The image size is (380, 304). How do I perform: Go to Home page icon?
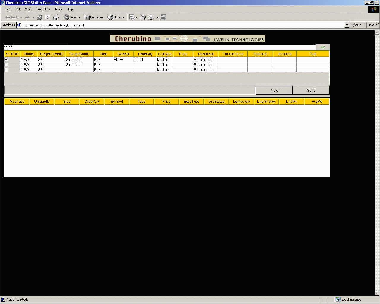[x=56, y=18]
